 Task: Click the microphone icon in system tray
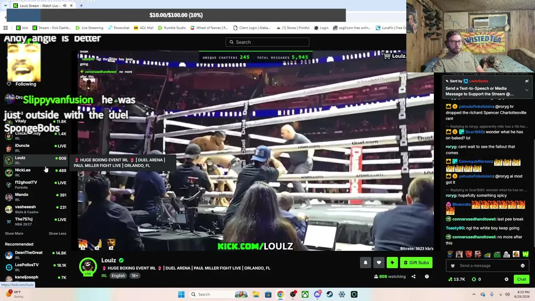coord(492,294)
